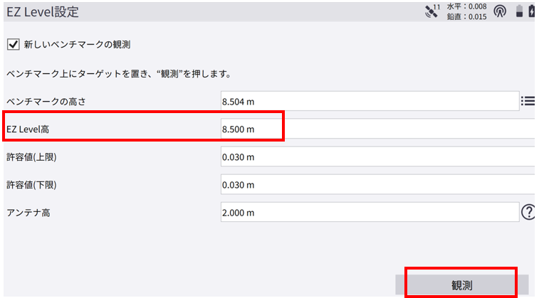
Task: Edit the 許容値(下限) input field
Action: click(x=377, y=185)
